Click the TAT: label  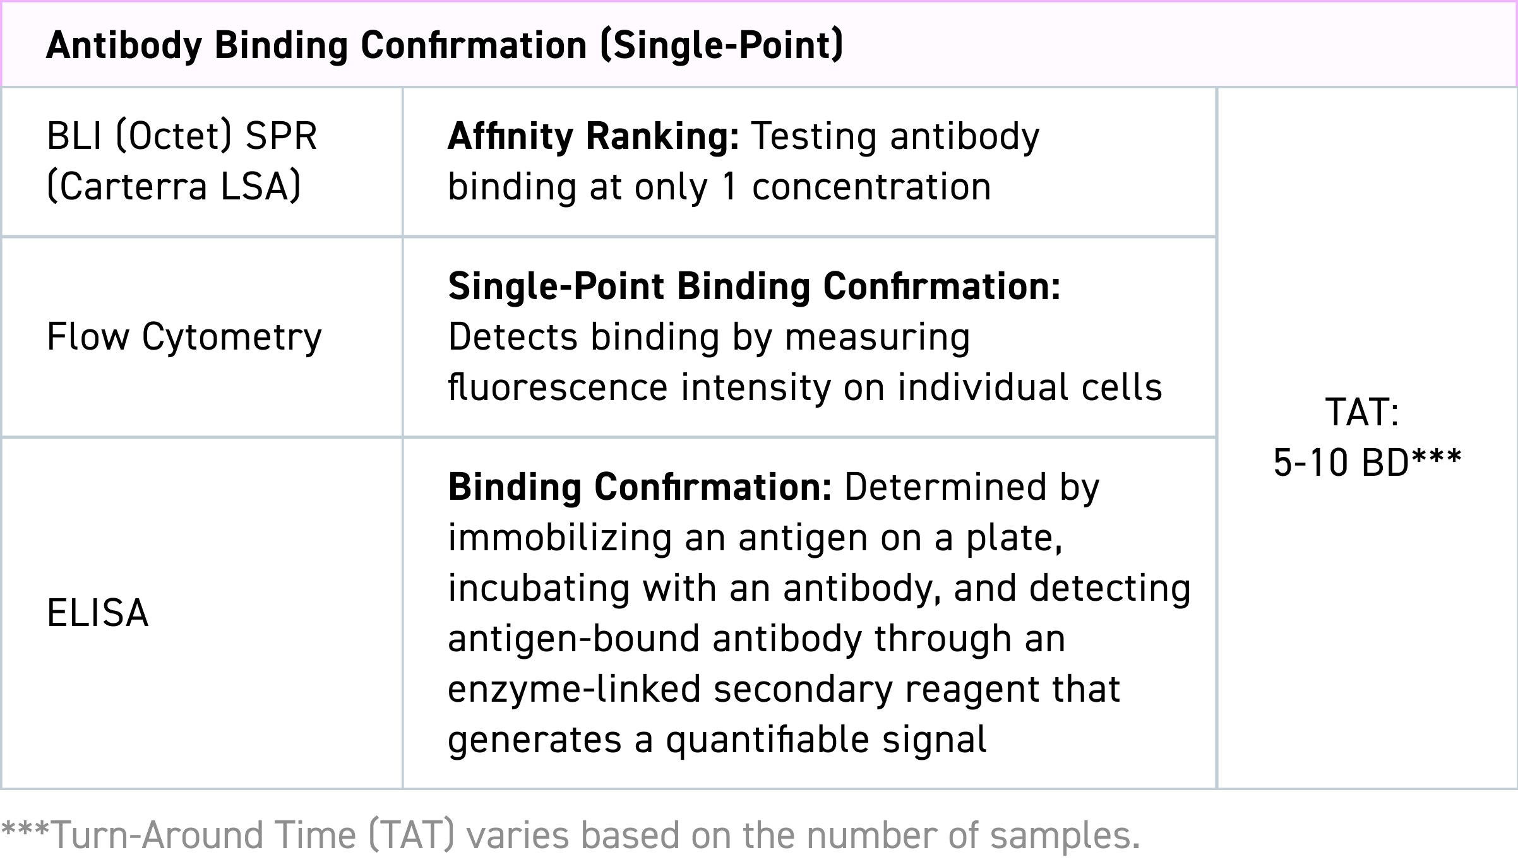[x=1362, y=412]
